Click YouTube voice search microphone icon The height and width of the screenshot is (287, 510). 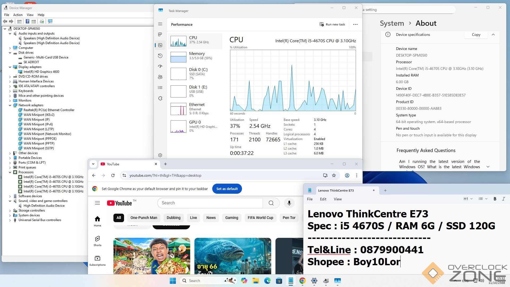click(x=289, y=203)
